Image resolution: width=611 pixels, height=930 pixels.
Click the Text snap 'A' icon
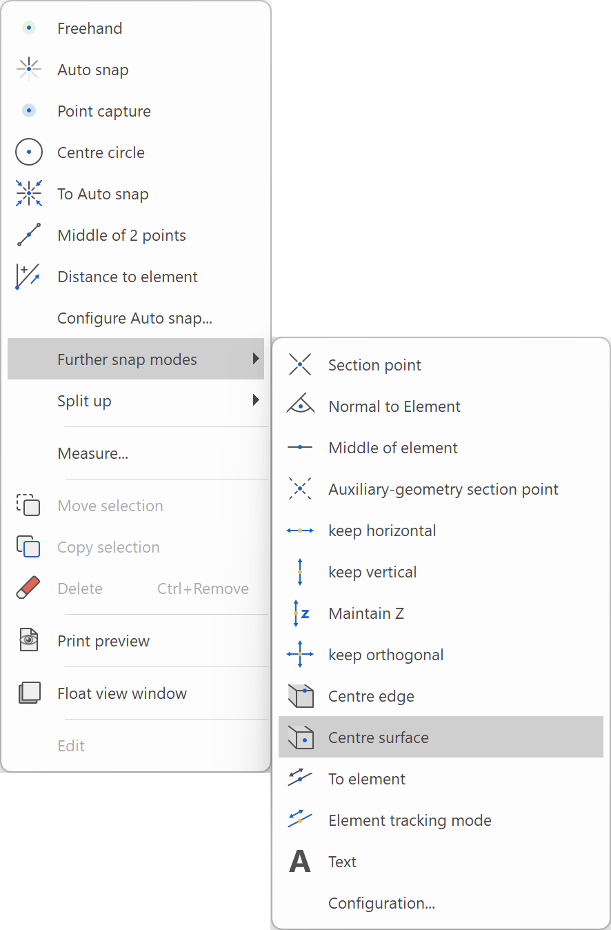[300, 862]
